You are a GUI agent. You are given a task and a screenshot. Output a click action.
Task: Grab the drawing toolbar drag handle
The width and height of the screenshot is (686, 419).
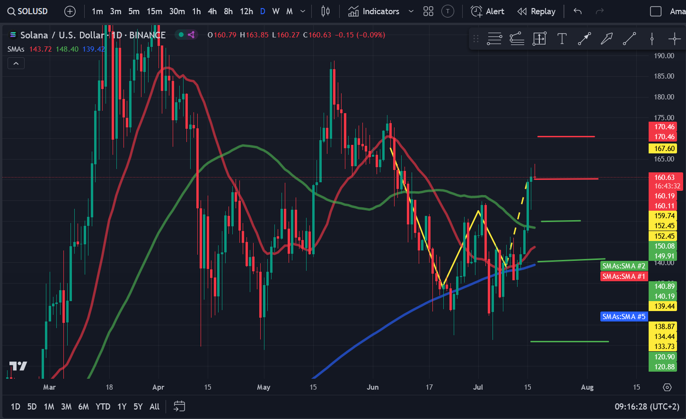point(476,39)
